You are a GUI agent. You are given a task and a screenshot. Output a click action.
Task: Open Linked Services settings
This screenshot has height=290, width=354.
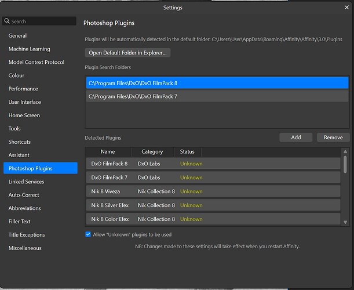[26, 182]
